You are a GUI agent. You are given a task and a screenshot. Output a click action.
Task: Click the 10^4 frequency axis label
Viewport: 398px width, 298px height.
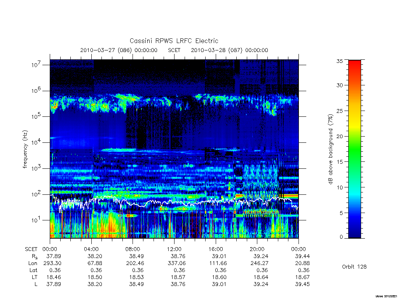coord(36,142)
